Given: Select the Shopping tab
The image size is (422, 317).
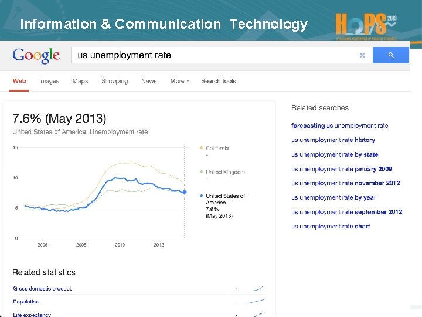Looking at the screenshot, I should [114, 81].
